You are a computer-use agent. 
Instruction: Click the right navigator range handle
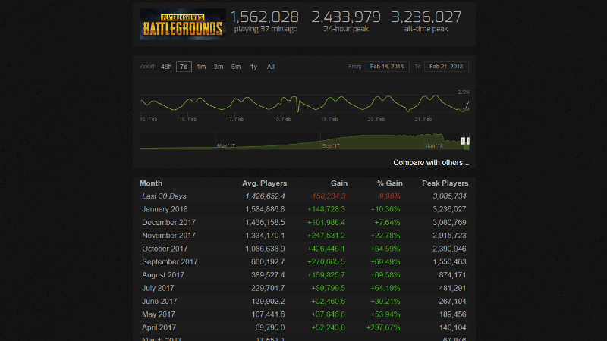coord(468,141)
